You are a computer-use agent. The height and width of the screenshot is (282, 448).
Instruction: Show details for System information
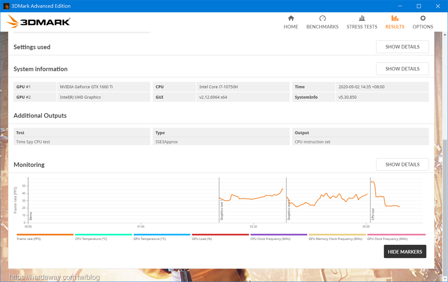click(x=402, y=69)
